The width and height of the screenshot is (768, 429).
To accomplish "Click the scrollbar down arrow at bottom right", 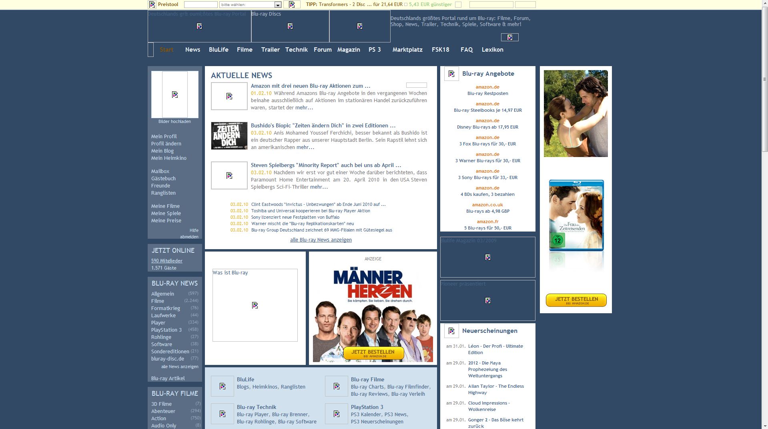I will pos(765,426).
